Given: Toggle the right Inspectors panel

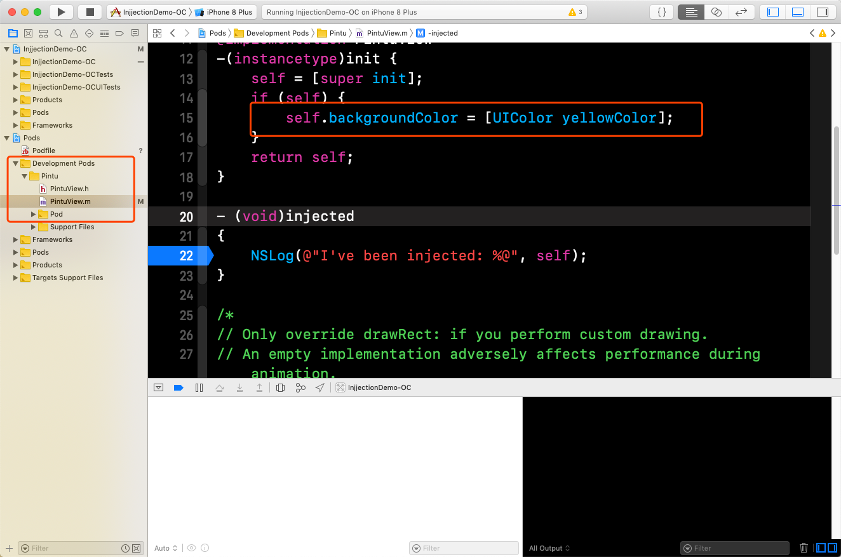Looking at the screenshot, I should pyautogui.click(x=822, y=12).
